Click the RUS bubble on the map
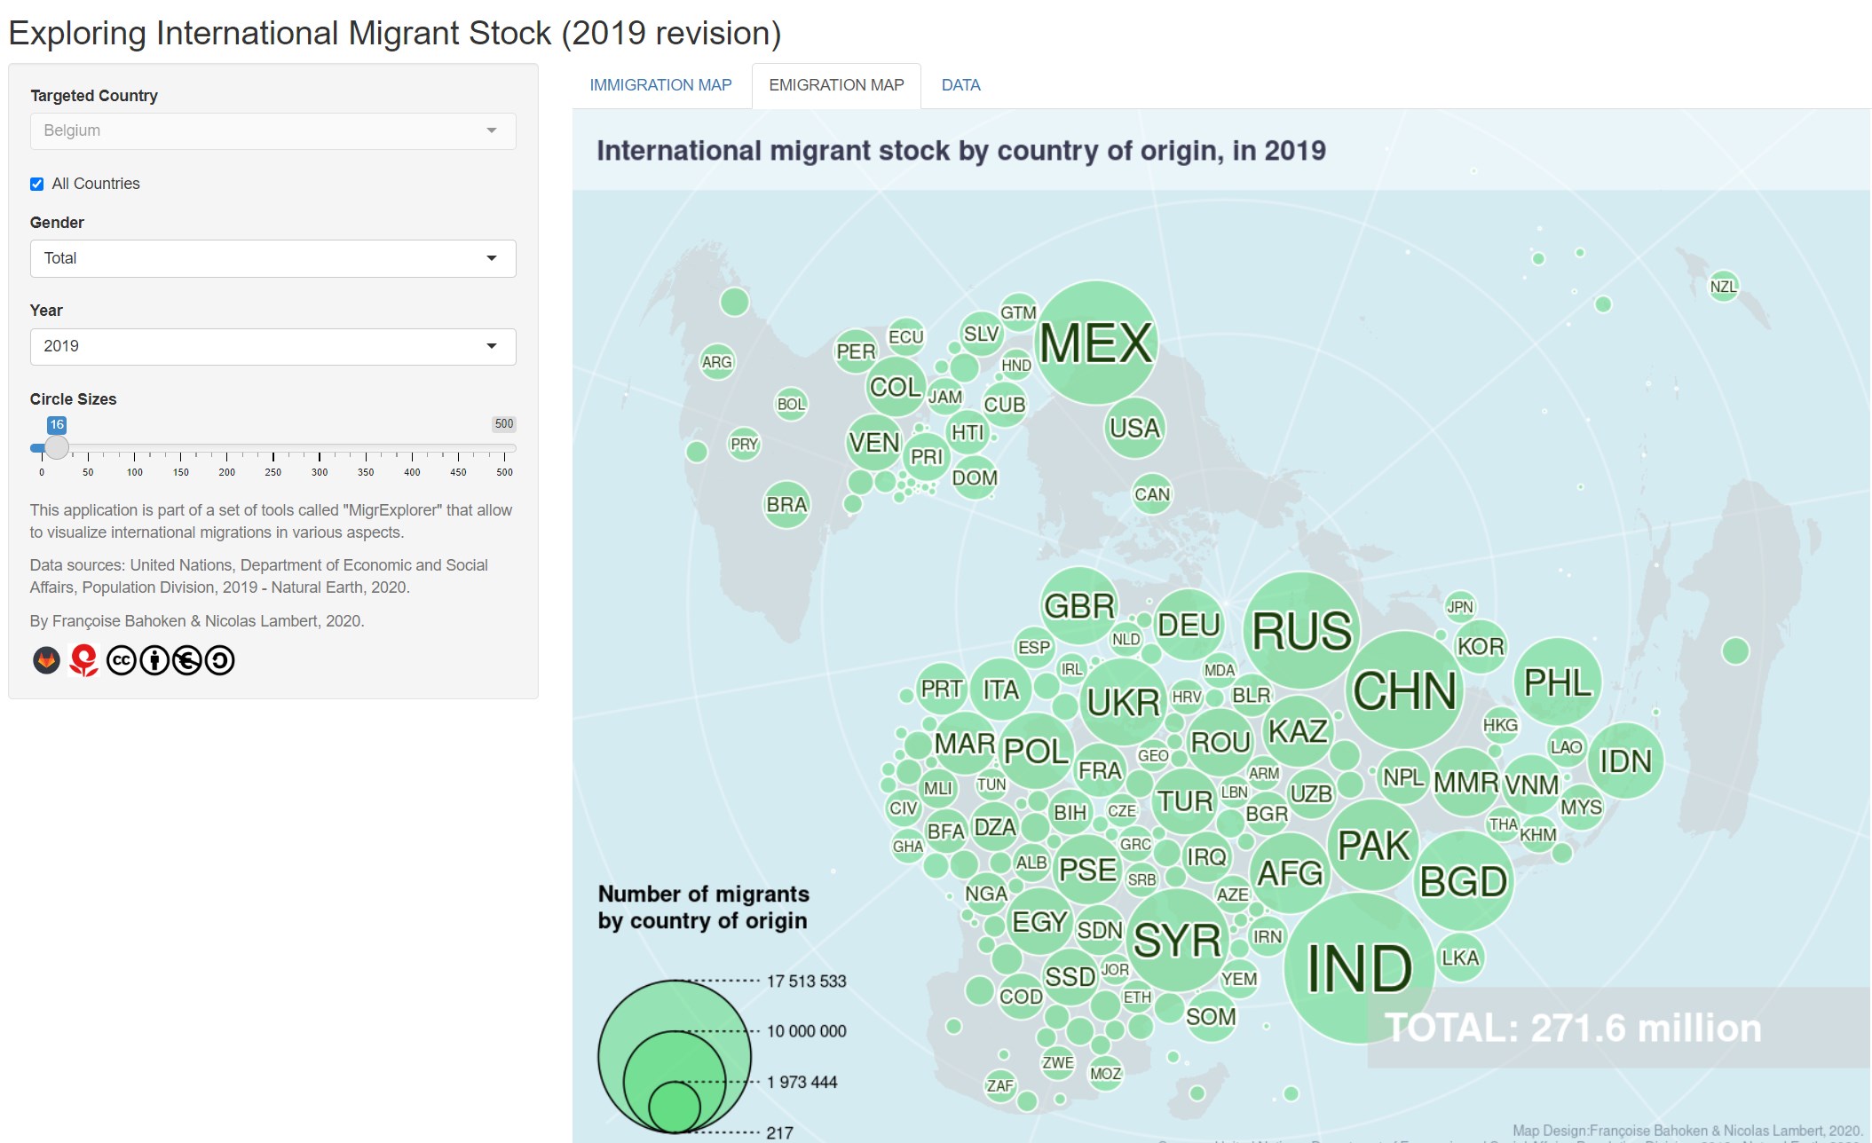The width and height of the screenshot is (1872, 1143). pos(1301,631)
